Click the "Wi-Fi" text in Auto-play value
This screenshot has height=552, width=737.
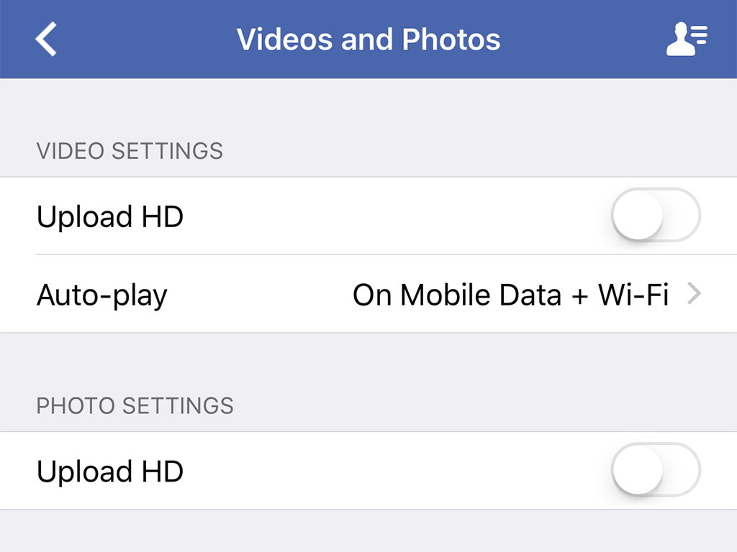pyautogui.click(x=633, y=295)
